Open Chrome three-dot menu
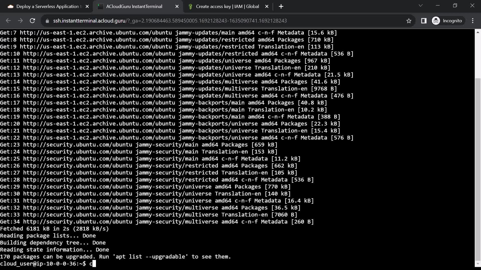481x270 pixels. [x=473, y=21]
